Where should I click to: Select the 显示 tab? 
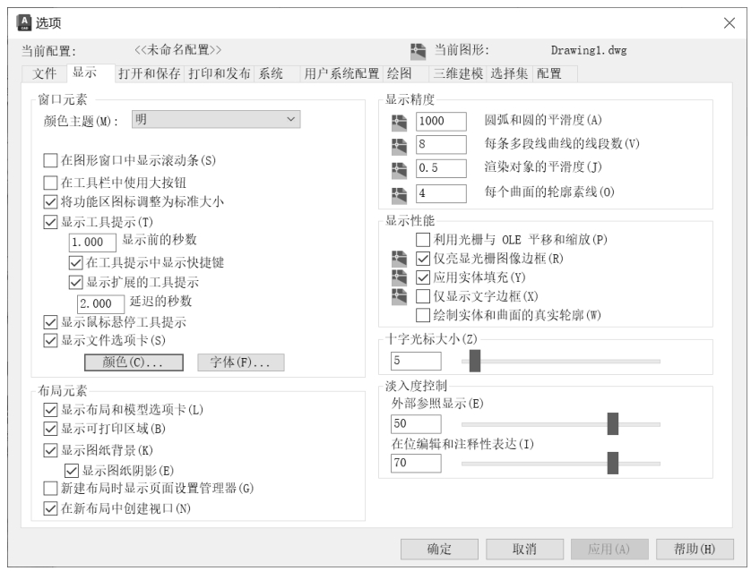91,72
